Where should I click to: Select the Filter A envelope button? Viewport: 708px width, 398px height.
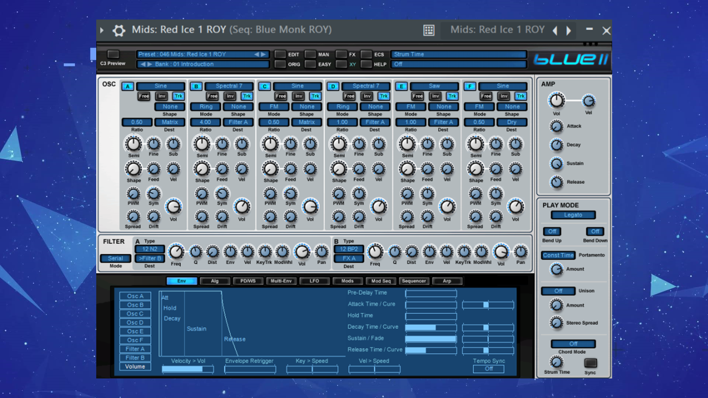(135, 349)
